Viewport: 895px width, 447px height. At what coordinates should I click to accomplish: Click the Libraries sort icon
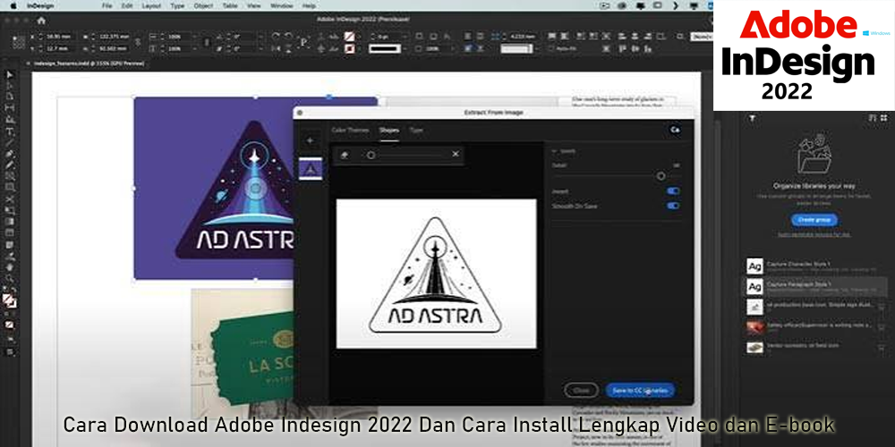point(872,118)
